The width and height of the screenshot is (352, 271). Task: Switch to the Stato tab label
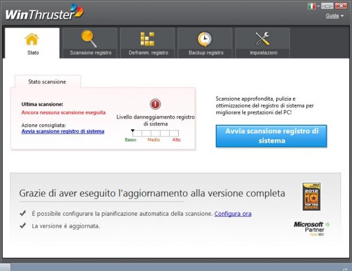[x=33, y=53]
